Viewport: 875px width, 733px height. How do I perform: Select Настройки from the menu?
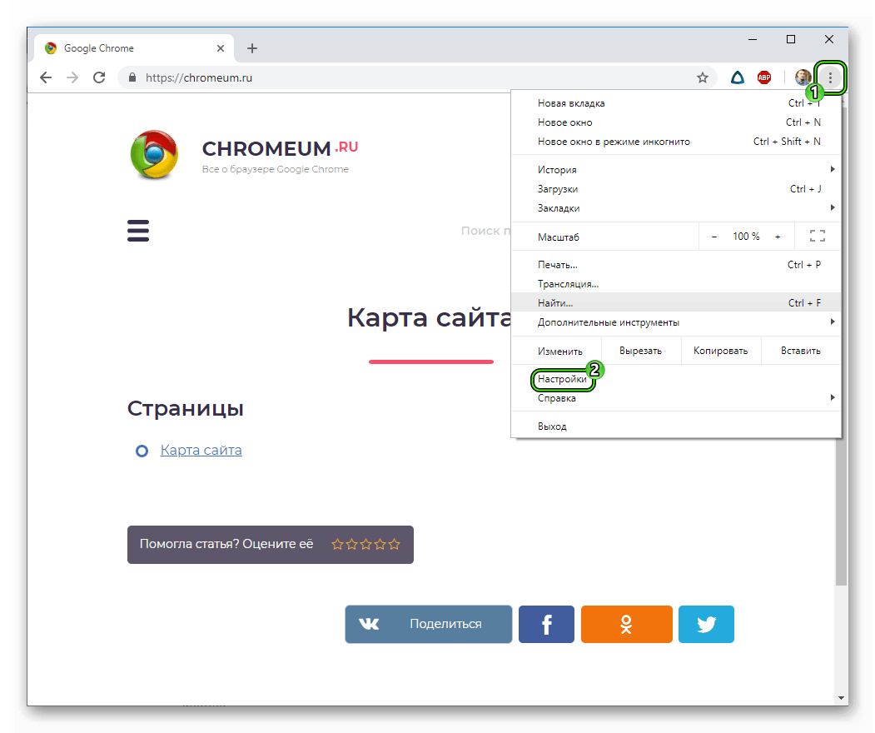(x=562, y=379)
